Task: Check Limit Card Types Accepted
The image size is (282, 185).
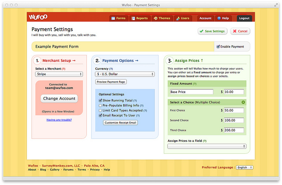Action: [x=100, y=111]
